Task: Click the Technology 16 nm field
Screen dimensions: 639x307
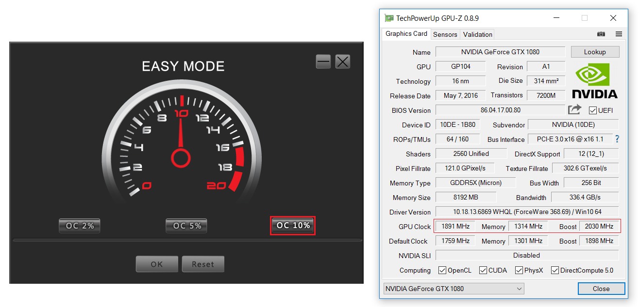Action: pos(460,81)
